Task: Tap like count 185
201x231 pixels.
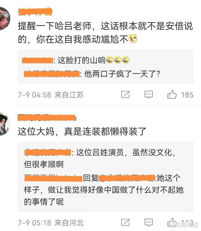Action: click(187, 95)
